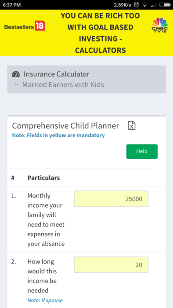Tap the monthly income field showing 25000
The height and width of the screenshot is (308, 173).
point(111,199)
